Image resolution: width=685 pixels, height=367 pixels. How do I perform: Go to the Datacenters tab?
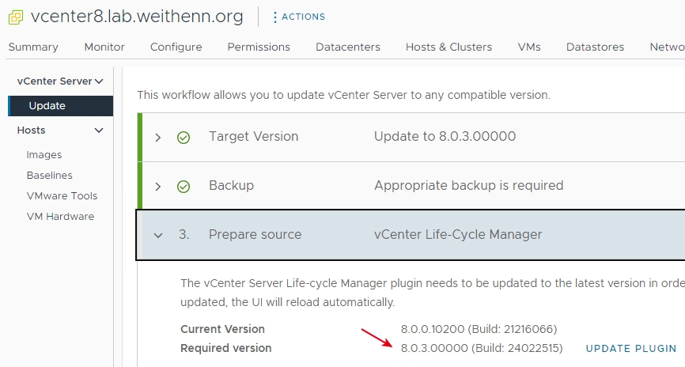coord(348,47)
